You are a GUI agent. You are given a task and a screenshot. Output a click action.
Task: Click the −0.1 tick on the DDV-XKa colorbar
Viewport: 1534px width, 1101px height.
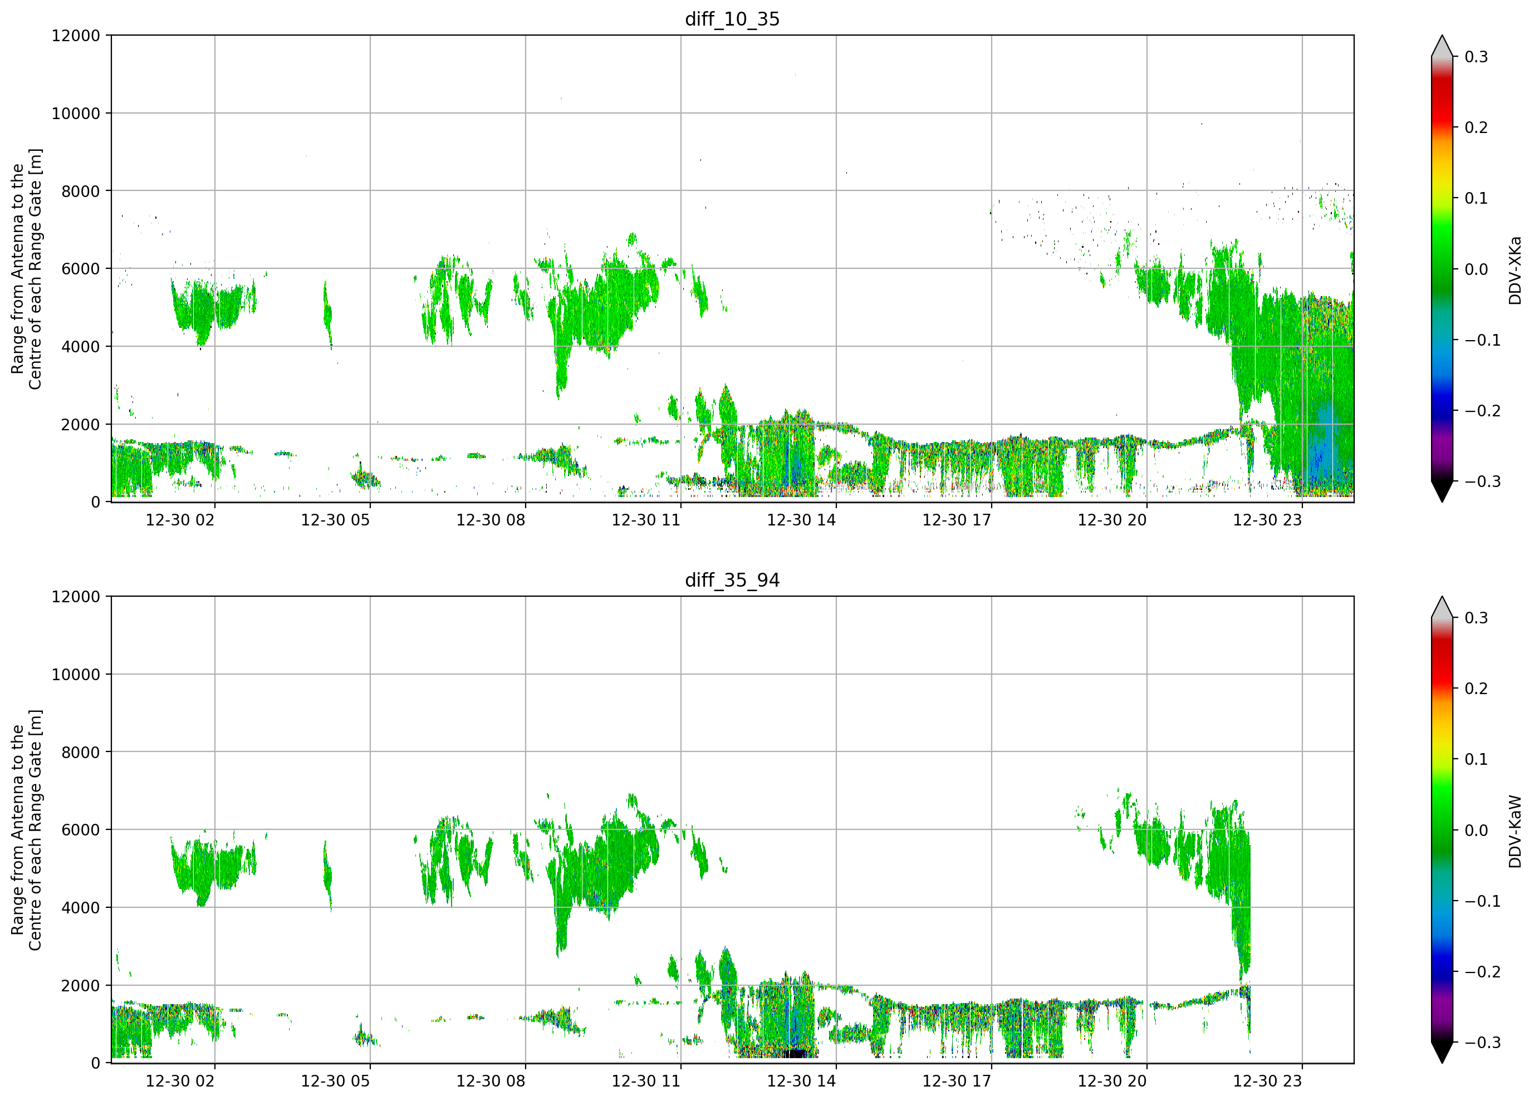pos(1482,340)
